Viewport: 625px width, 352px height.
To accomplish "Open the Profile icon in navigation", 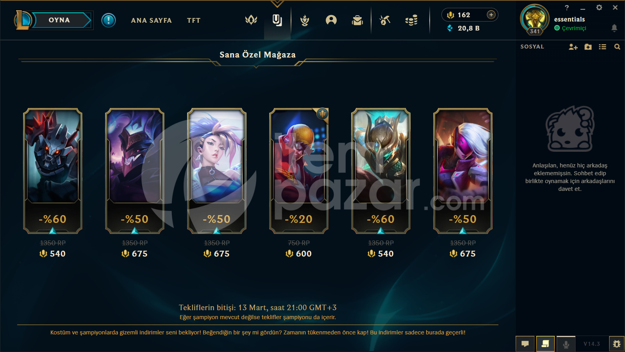I will (331, 20).
